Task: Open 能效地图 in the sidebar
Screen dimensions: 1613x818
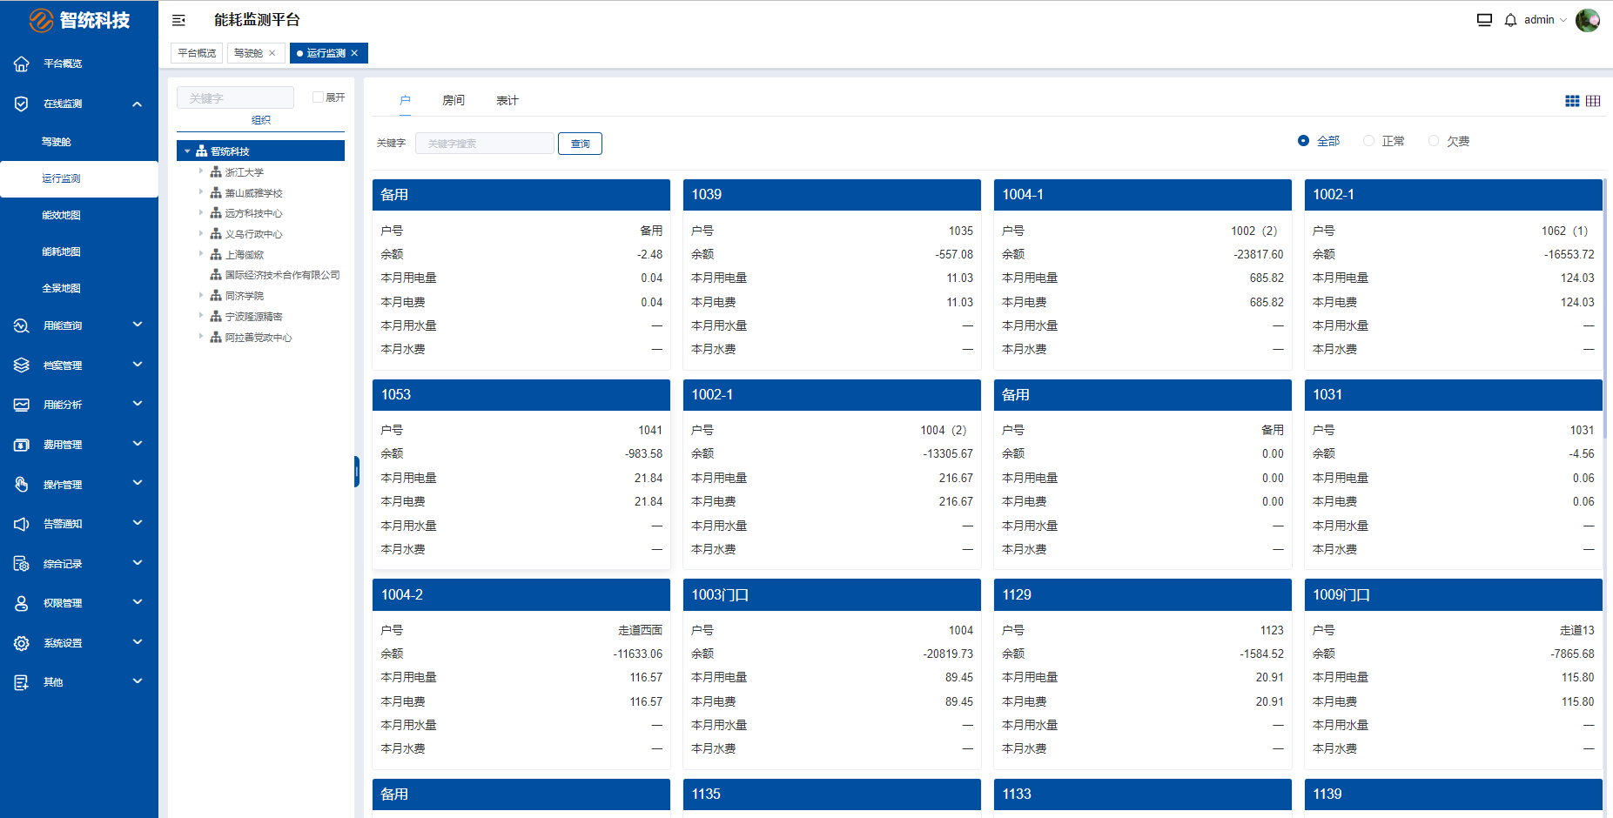Action: point(61,215)
